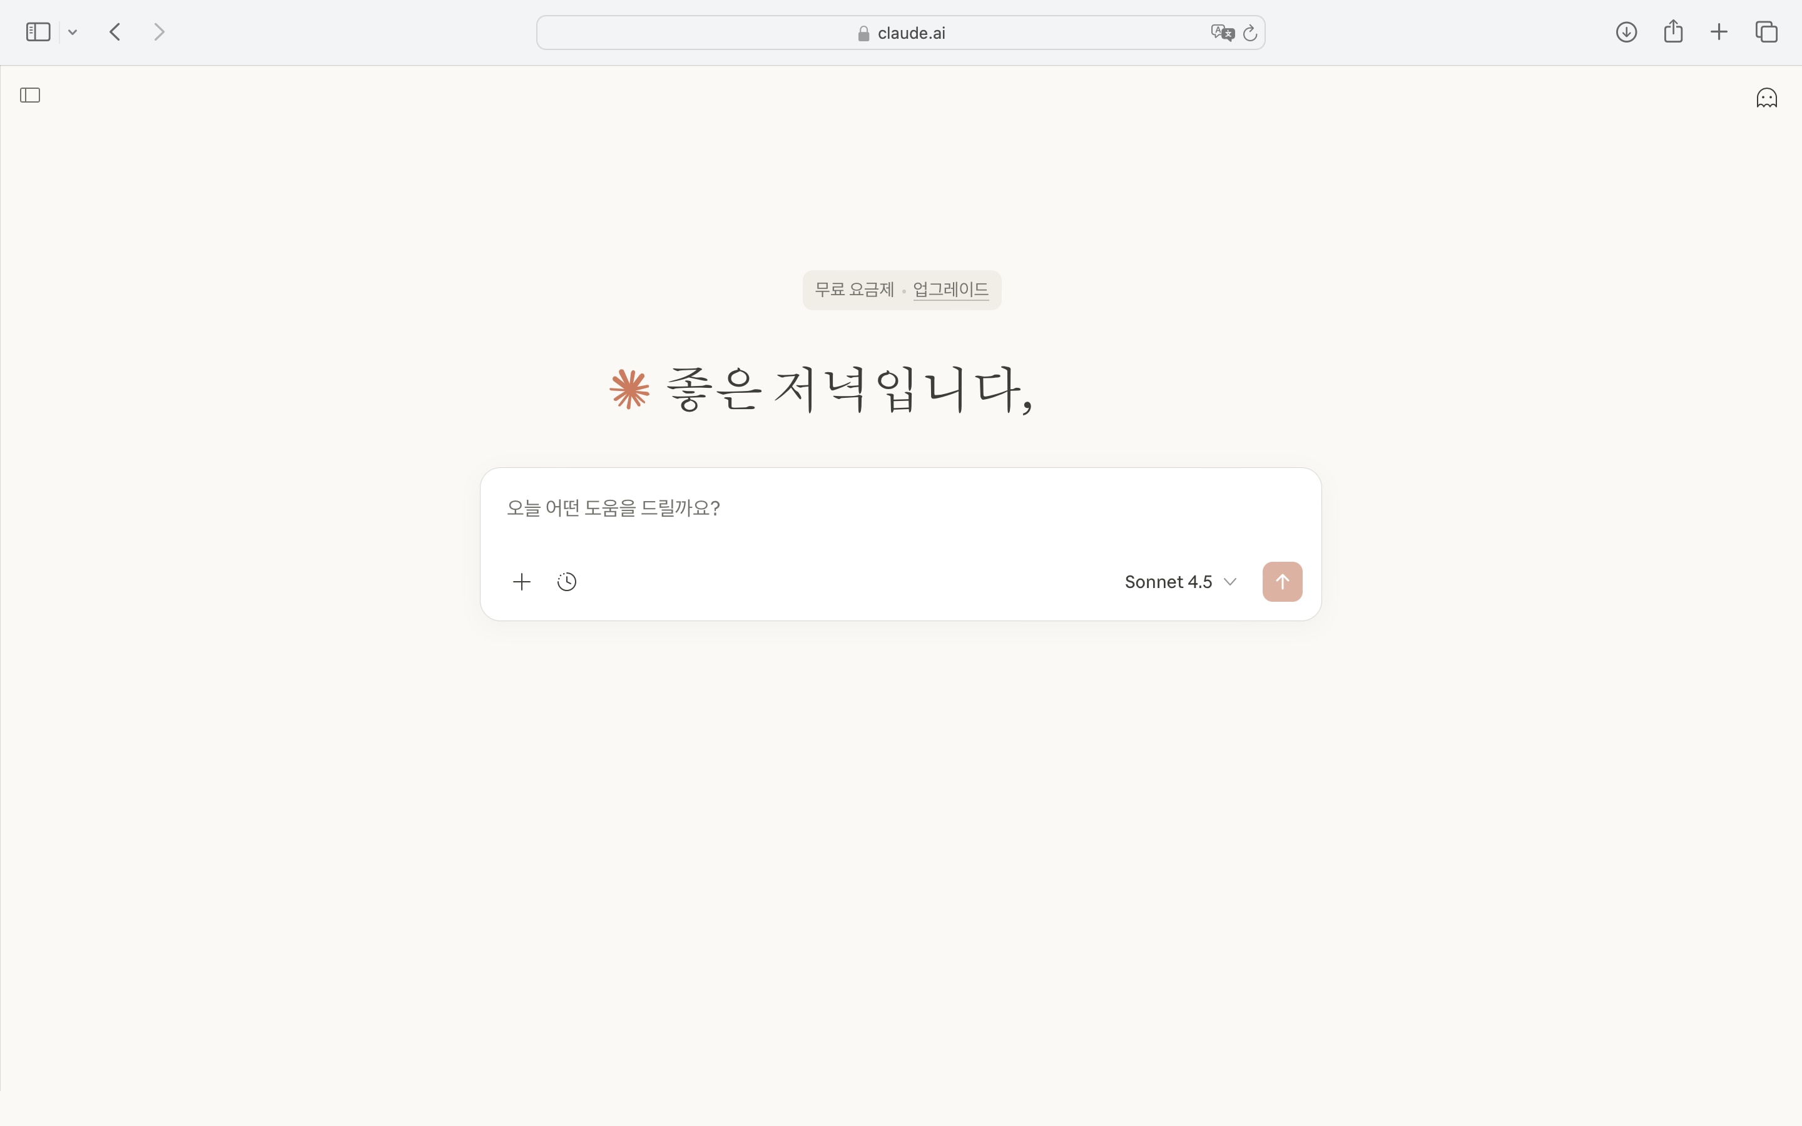Click the 업그레이드 upgrade link

[951, 289]
